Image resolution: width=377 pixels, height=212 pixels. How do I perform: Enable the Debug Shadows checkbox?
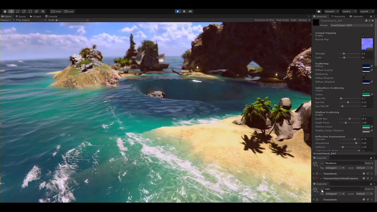pos(363,78)
